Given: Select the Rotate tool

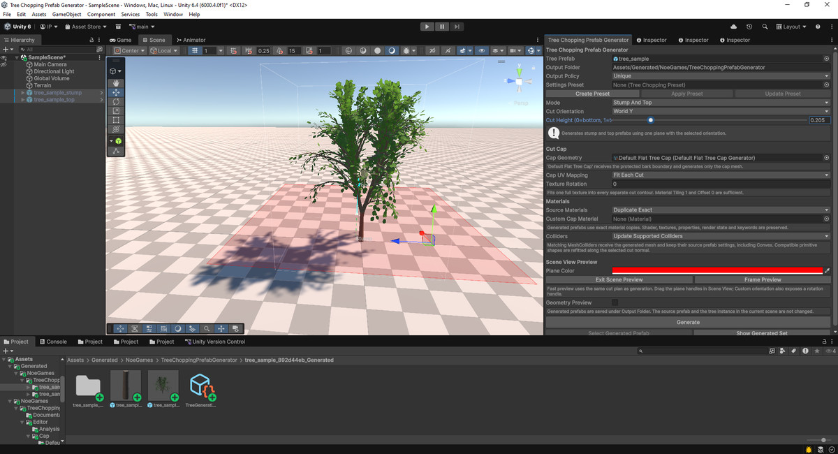Looking at the screenshot, I should click(116, 102).
